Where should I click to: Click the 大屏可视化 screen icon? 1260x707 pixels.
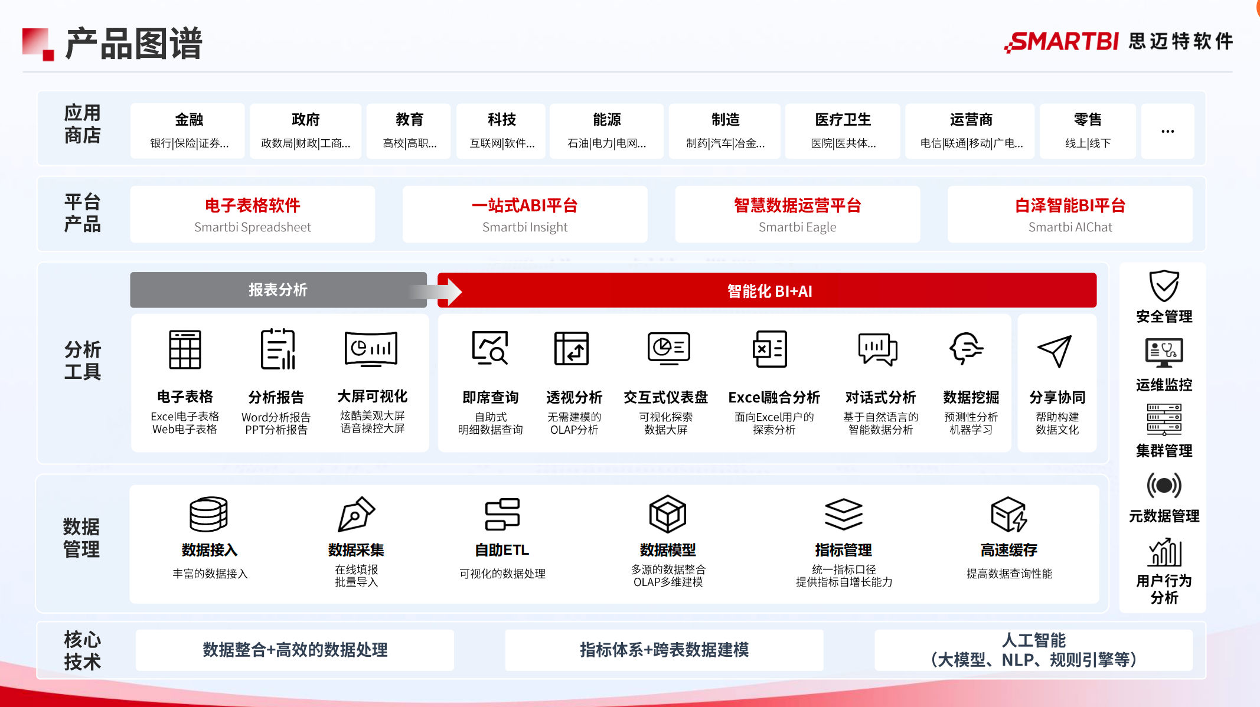point(371,349)
